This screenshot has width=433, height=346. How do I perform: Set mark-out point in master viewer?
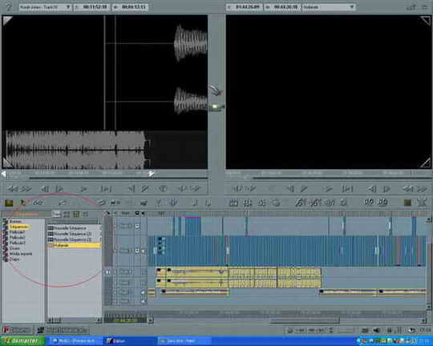(x=304, y=189)
